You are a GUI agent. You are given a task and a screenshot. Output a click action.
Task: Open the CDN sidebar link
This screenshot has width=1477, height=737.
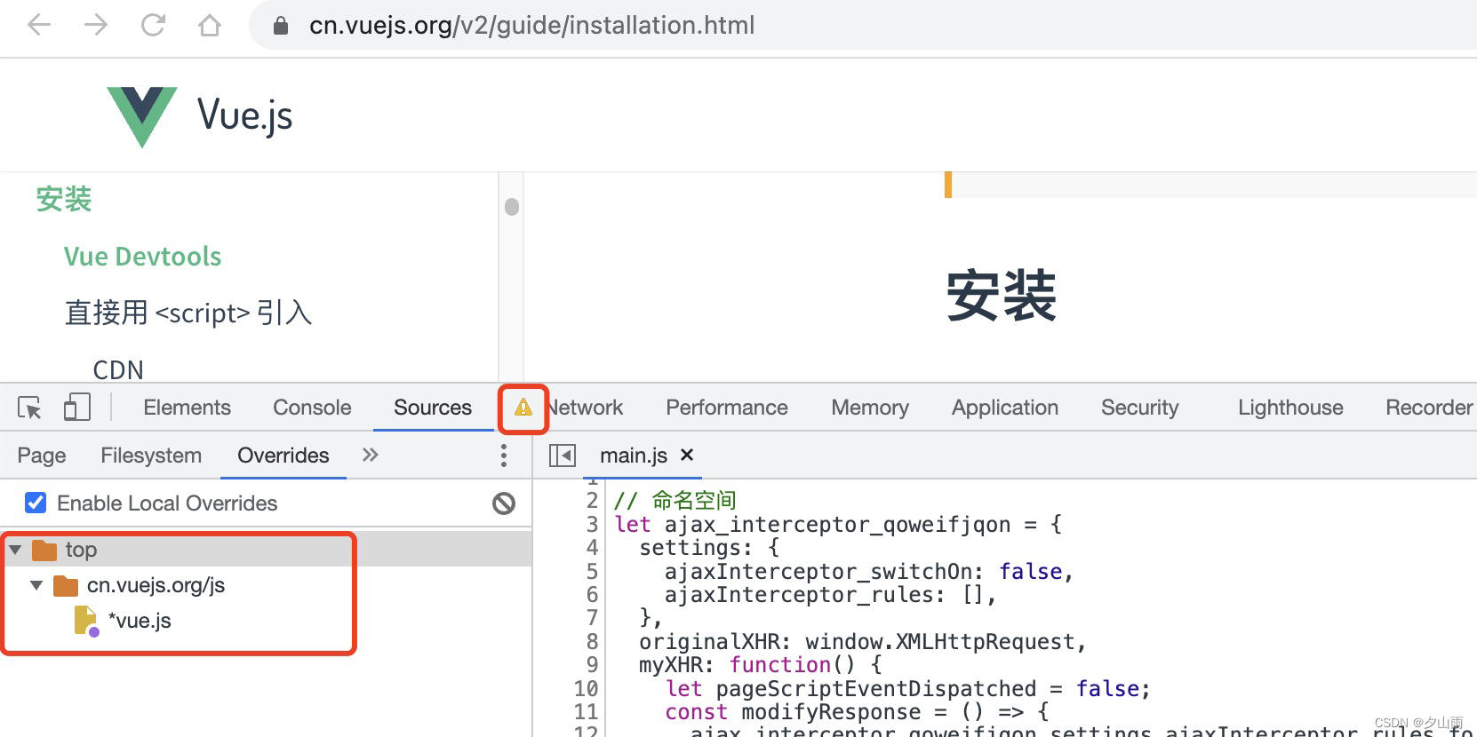[x=118, y=369]
